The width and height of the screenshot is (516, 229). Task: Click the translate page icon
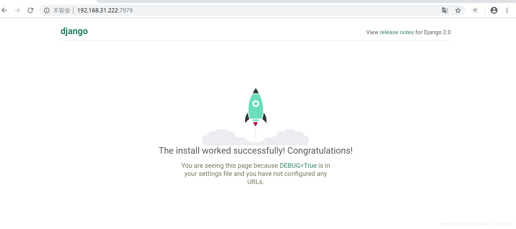pyautogui.click(x=445, y=10)
